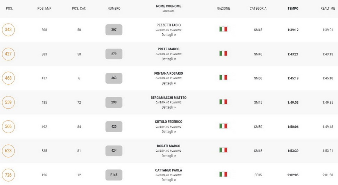
Task: Select position badge 343
Action: coord(8,30)
